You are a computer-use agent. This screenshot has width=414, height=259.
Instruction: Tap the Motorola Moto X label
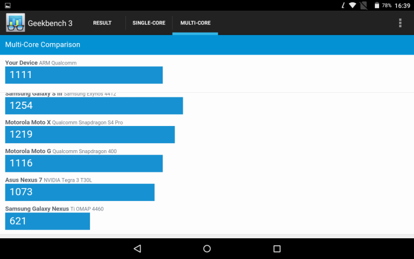tap(64, 122)
